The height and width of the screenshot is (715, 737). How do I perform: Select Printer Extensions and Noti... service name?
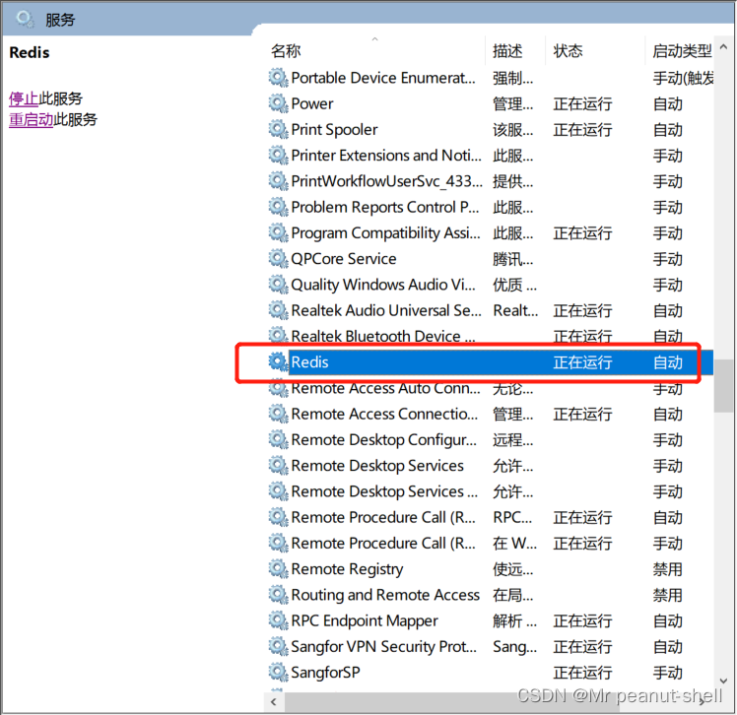386,156
